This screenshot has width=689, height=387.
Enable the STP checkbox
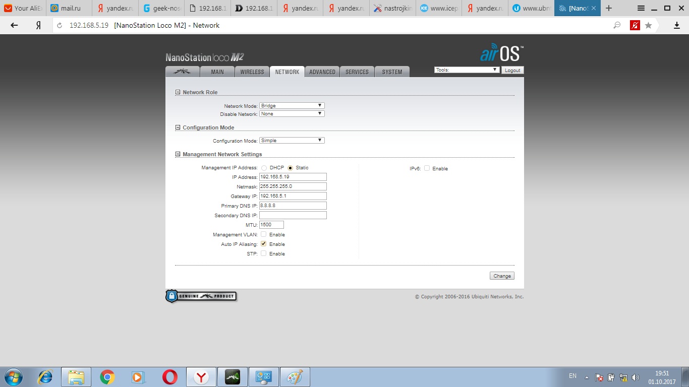(263, 253)
